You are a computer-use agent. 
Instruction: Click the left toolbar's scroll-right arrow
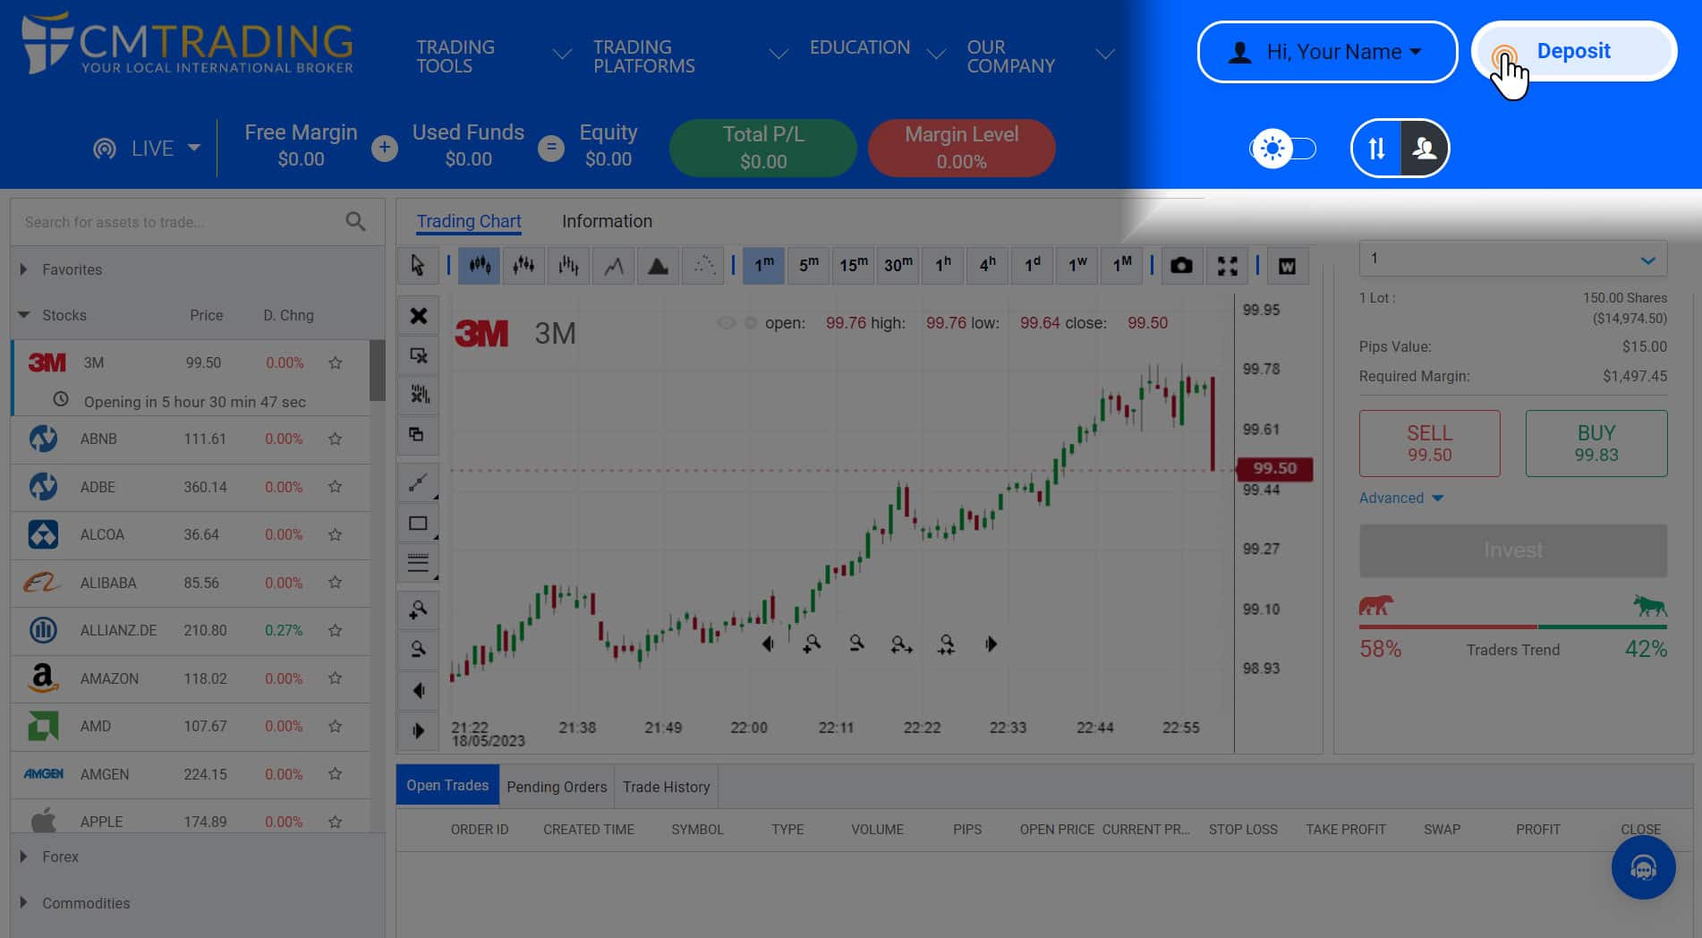click(418, 730)
